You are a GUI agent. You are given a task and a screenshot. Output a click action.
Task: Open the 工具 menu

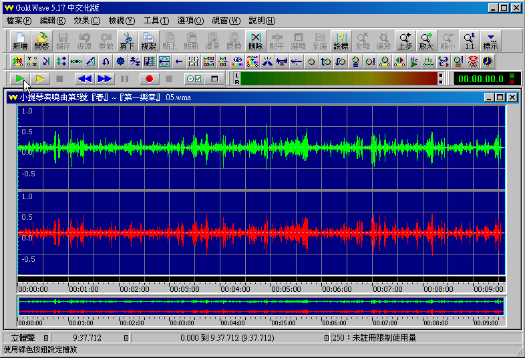[x=156, y=21]
